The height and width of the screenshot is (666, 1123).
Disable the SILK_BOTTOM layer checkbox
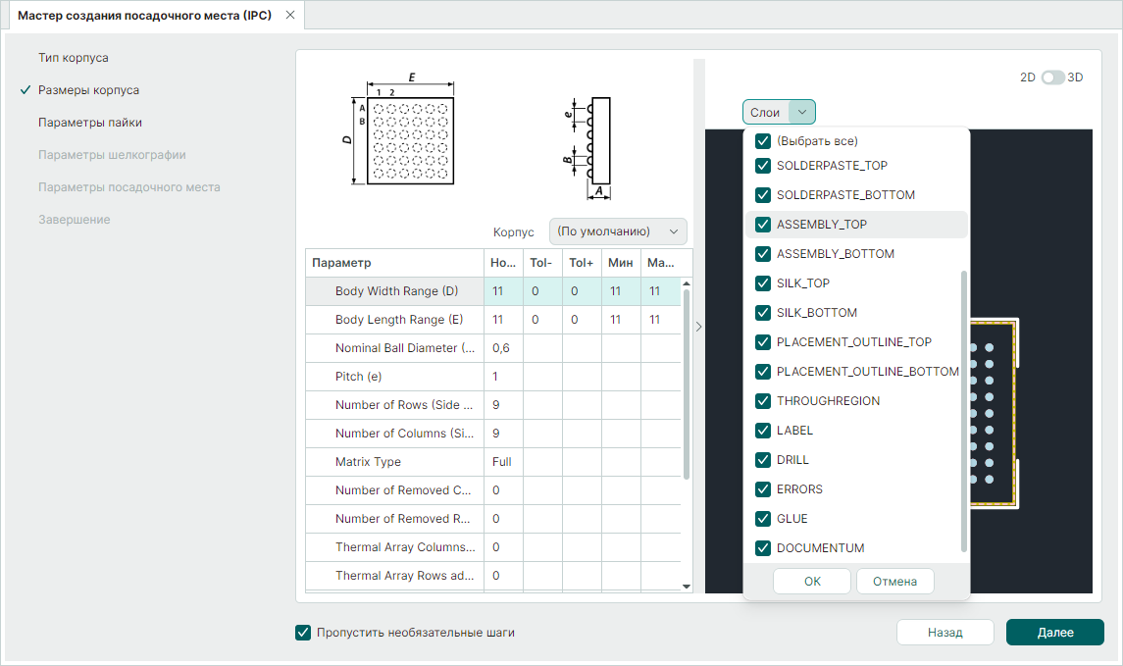pyautogui.click(x=762, y=313)
